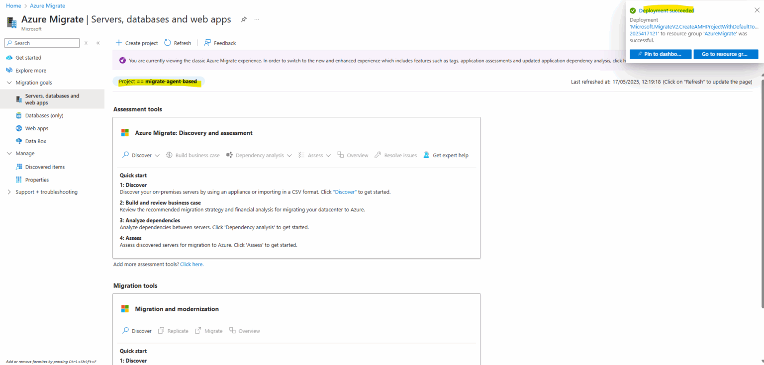This screenshot has height=365, width=764.
Task: Open Get started in sidebar
Action: 28,58
